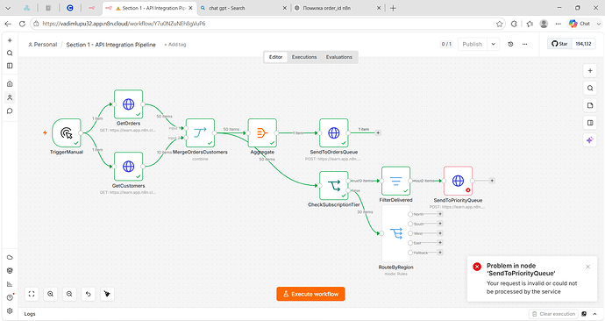Open the SendToOrdersQueue node
The width and height of the screenshot is (605, 321).
click(334, 132)
